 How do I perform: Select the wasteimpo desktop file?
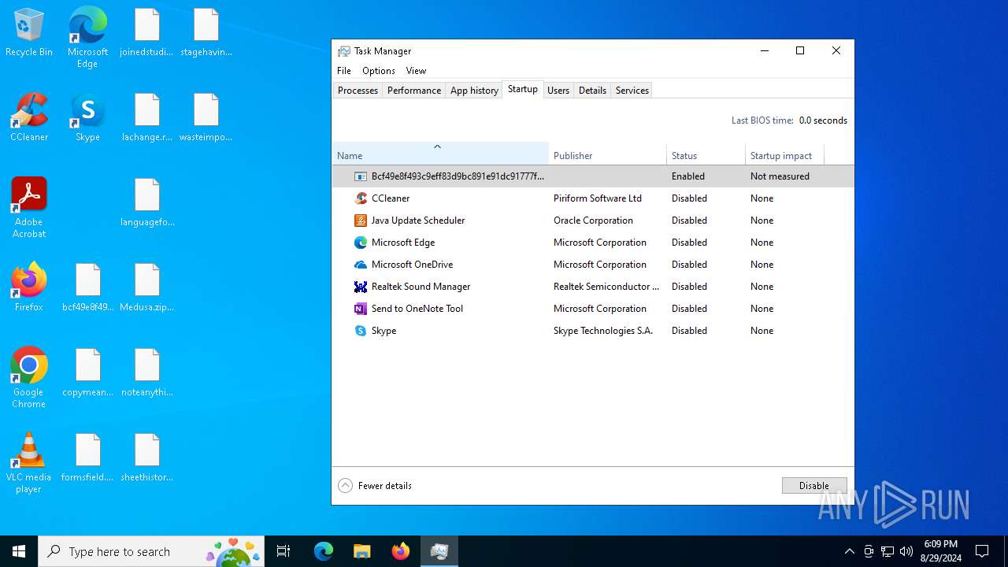206,118
